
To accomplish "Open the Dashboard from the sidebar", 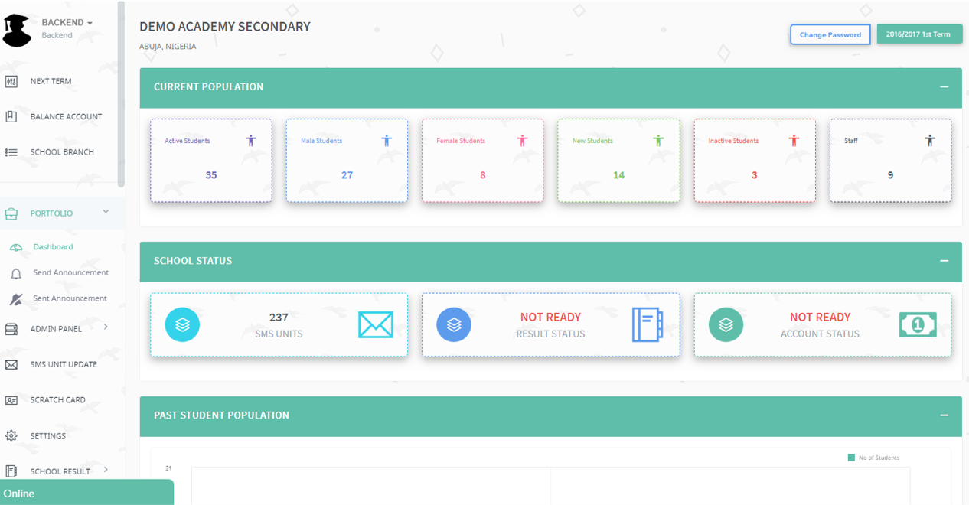I will click(53, 246).
